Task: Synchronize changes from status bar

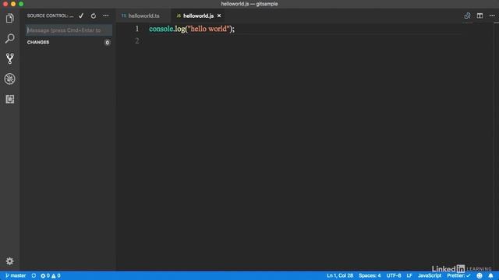Action: [x=34, y=275]
